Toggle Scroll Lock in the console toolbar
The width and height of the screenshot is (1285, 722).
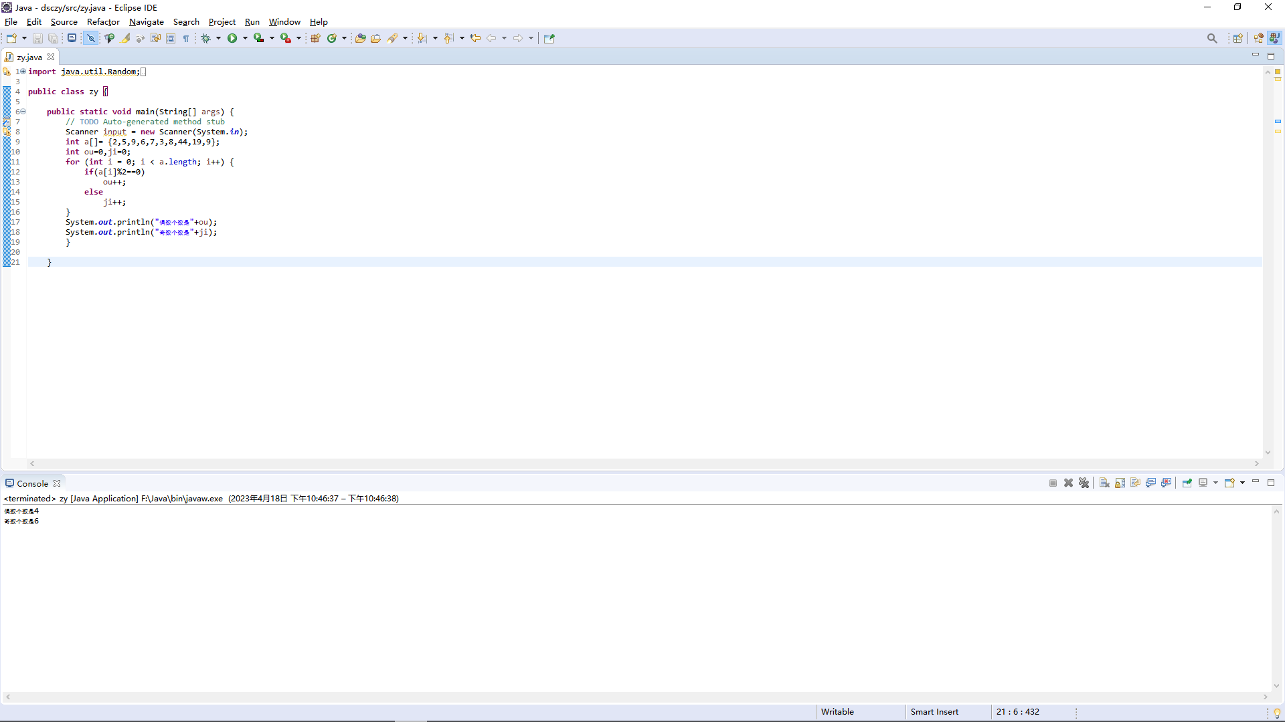tap(1120, 483)
